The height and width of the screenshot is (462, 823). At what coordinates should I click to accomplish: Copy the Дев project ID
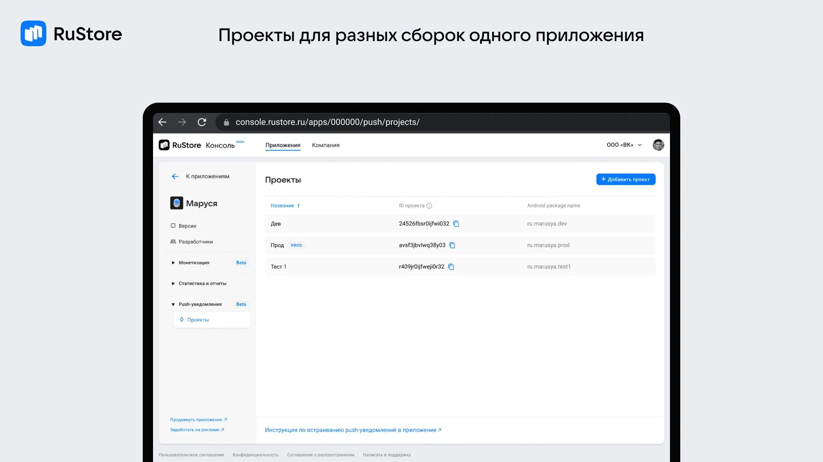point(456,224)
